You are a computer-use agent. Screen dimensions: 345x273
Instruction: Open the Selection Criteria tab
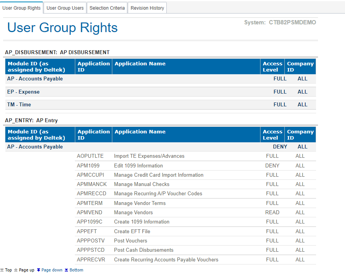[x=107, y=8]
